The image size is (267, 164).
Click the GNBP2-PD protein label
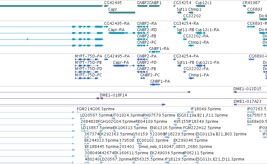[x=147, y=63]
